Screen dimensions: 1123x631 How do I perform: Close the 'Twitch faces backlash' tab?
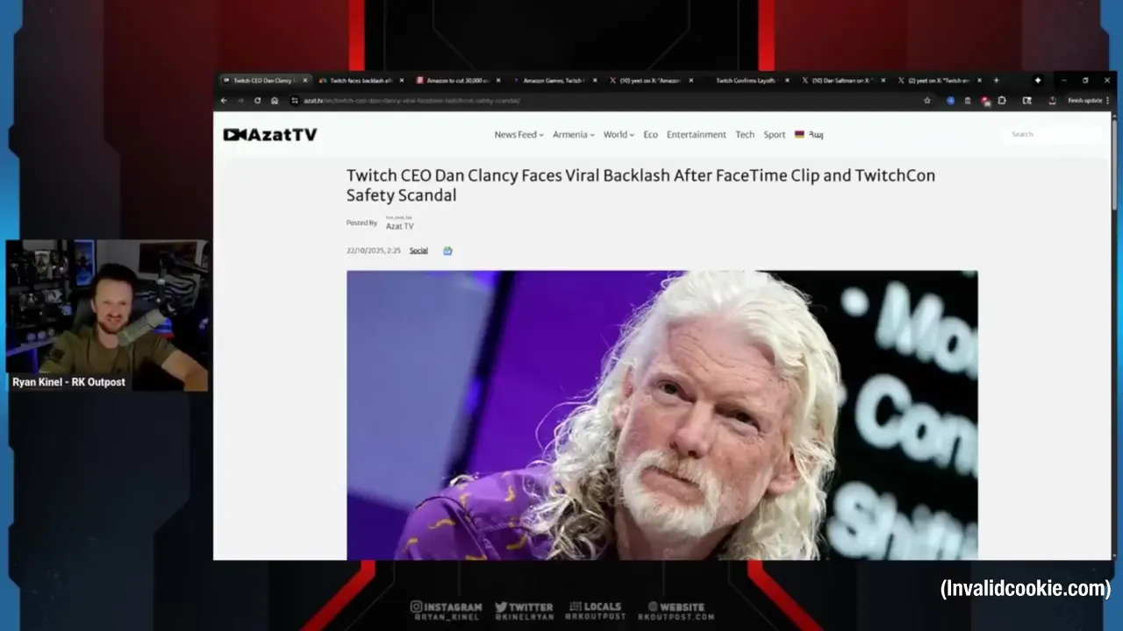(x=402, y=81)
